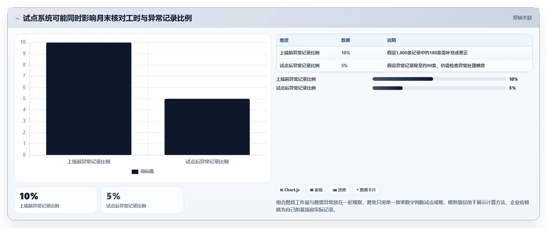547x228 pixels.
Task: Click the legend color swatch for 指标值
Action: 135,171
